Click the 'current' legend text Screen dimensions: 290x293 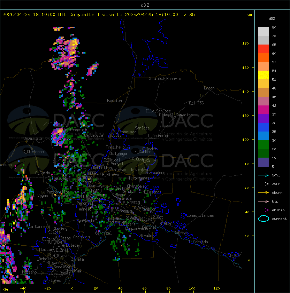point(279,219)
